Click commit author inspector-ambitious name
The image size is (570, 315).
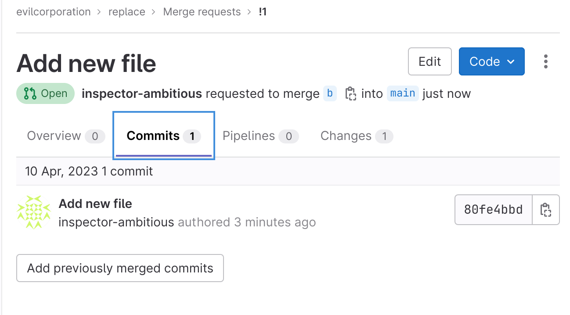116,222
